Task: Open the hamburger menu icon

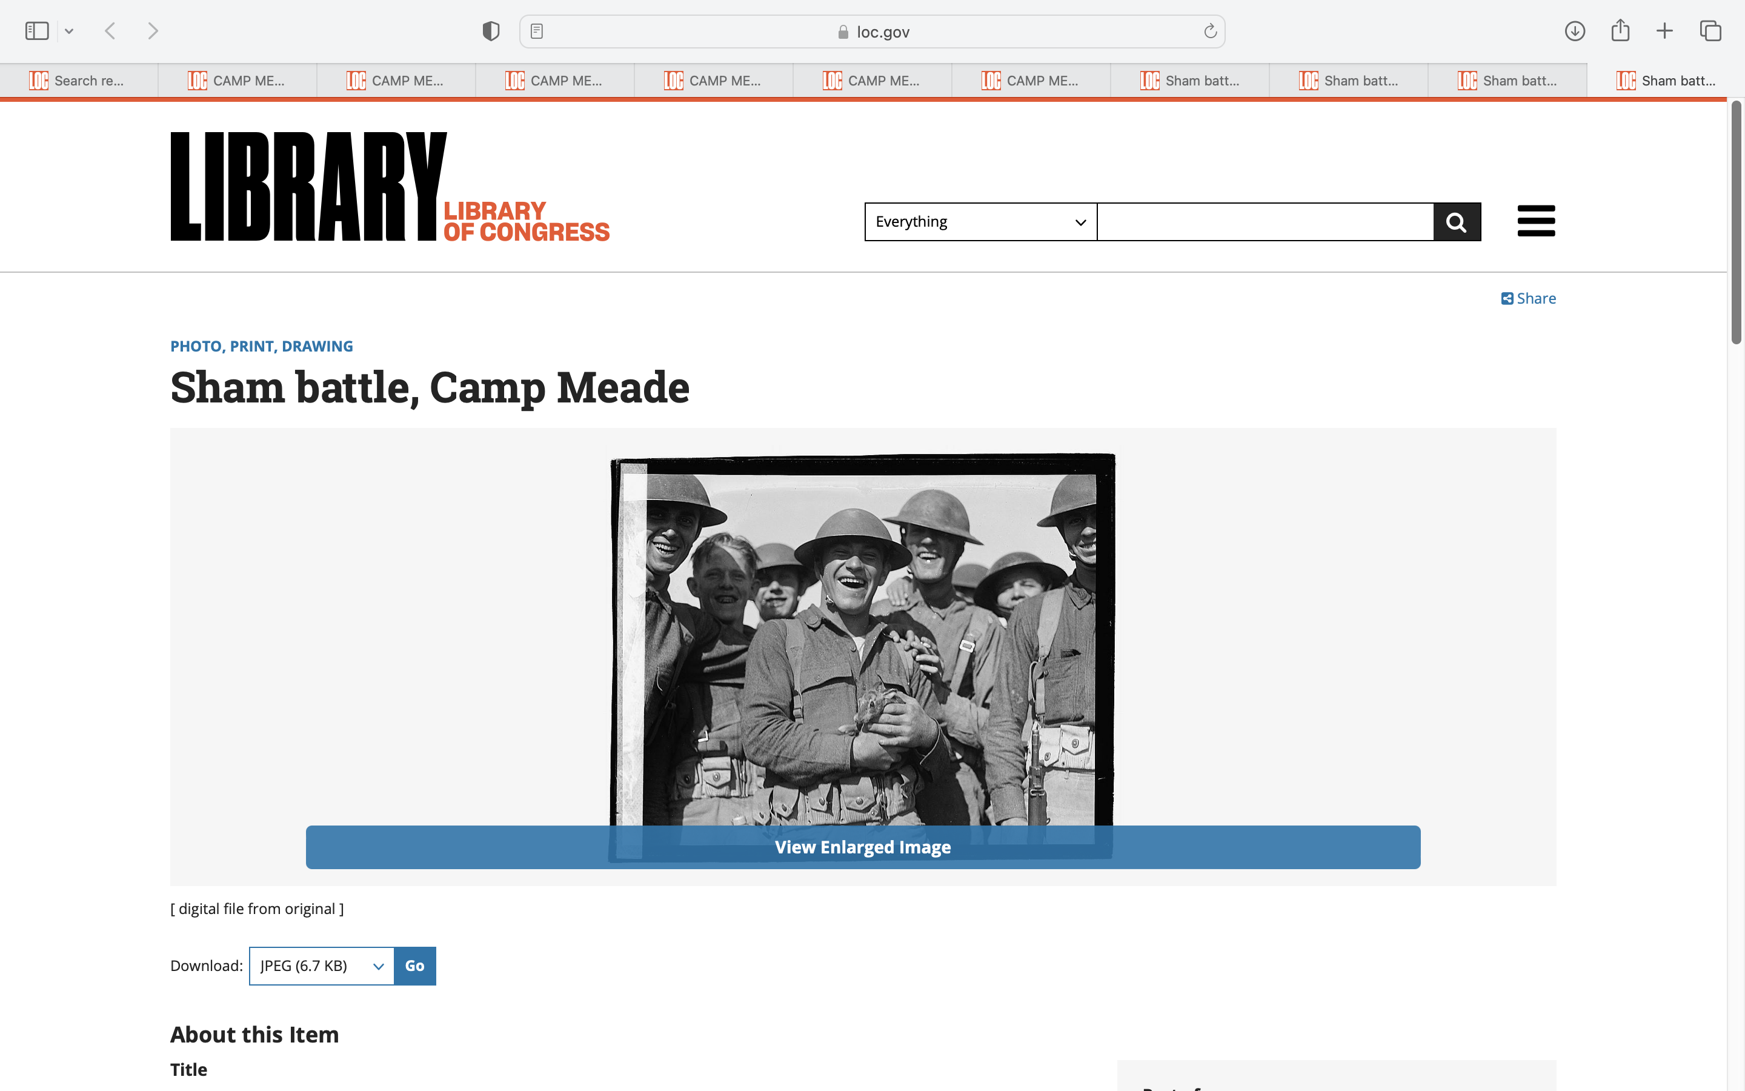Action: pyautogui.click(x=1536, y=221)
